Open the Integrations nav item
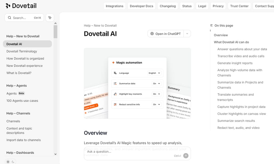Screen dimensions: 274x164 tap(115, 6)
